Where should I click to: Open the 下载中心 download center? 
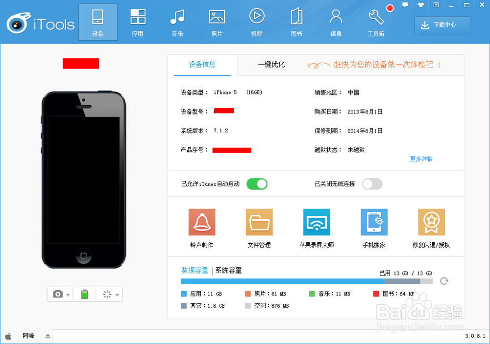442,25
